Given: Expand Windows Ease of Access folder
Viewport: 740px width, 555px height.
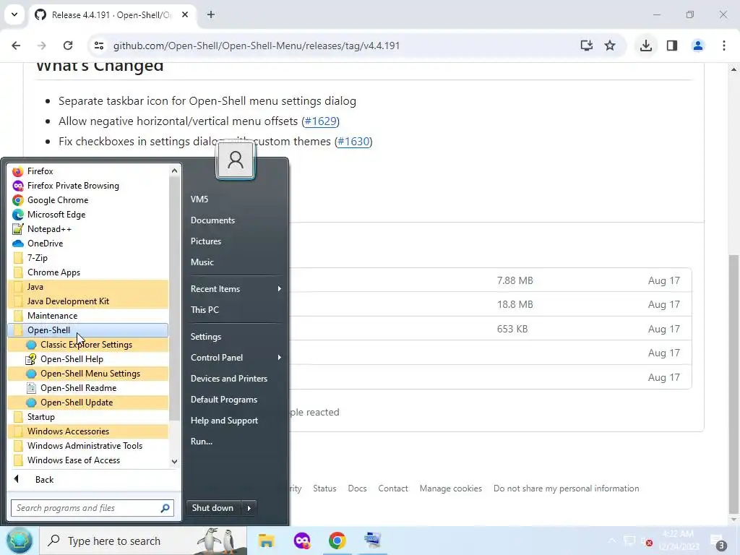Looking at the screenshot, I should [87, 460].
